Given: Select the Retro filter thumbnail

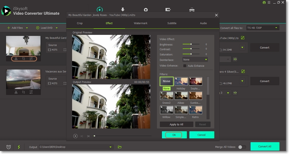Looking at the screenshot, I should (x=195, y=110).
